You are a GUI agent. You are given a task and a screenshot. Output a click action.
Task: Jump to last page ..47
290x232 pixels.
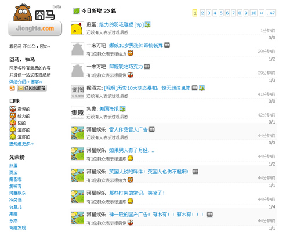click(x=271, y=13)
